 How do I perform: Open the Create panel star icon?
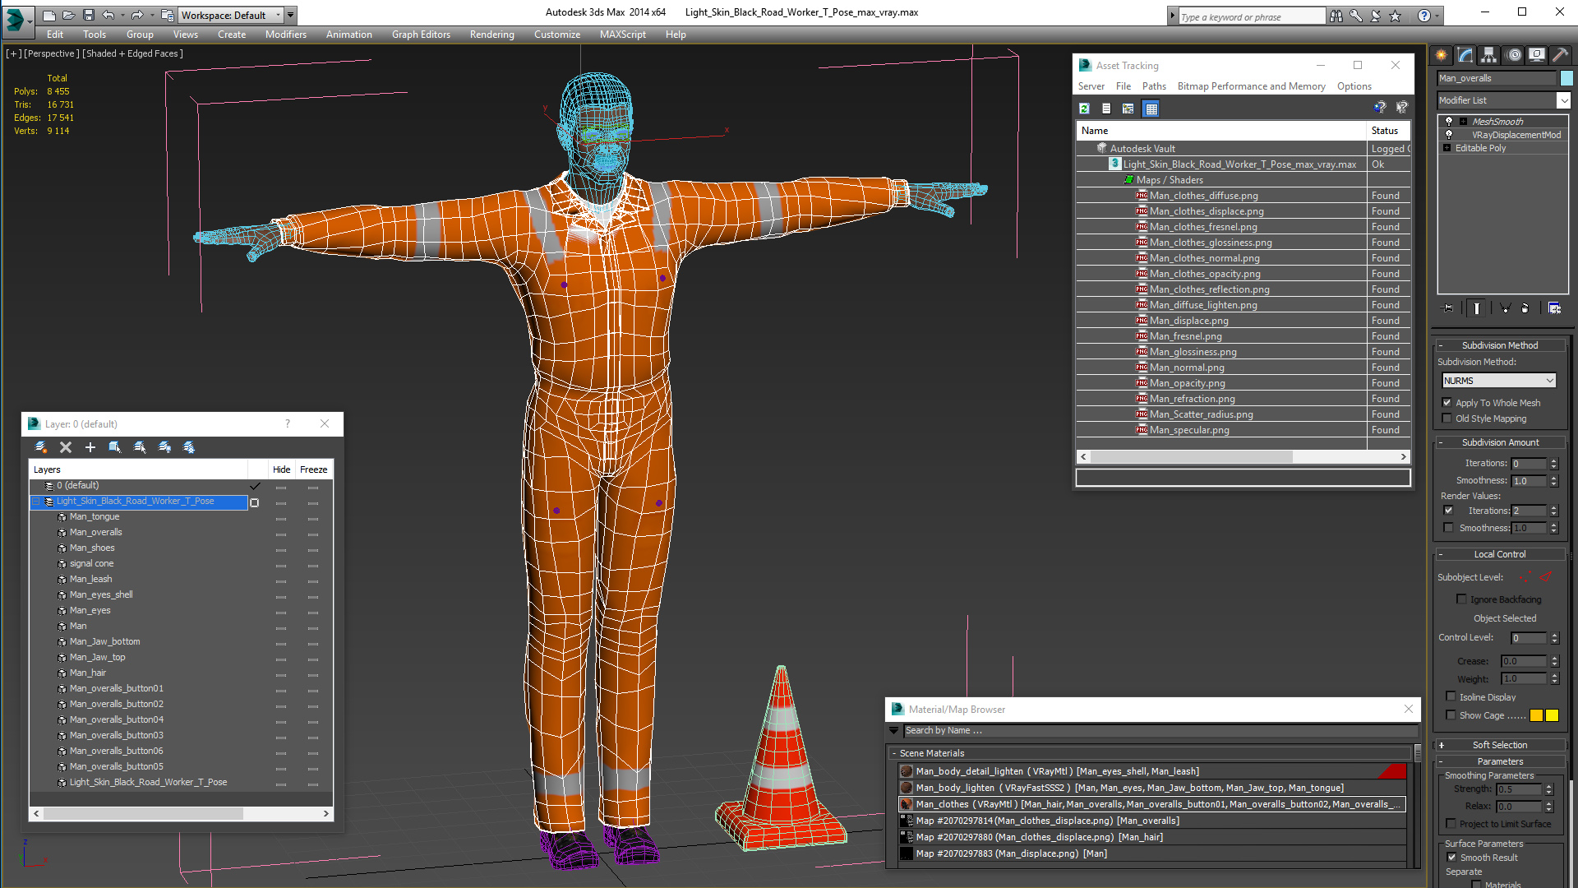(x=1442, y=55)
